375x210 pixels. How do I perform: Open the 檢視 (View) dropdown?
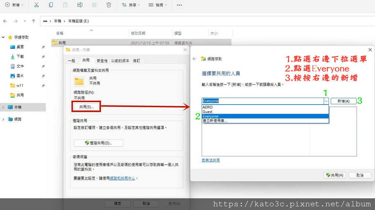coord(157,5)
